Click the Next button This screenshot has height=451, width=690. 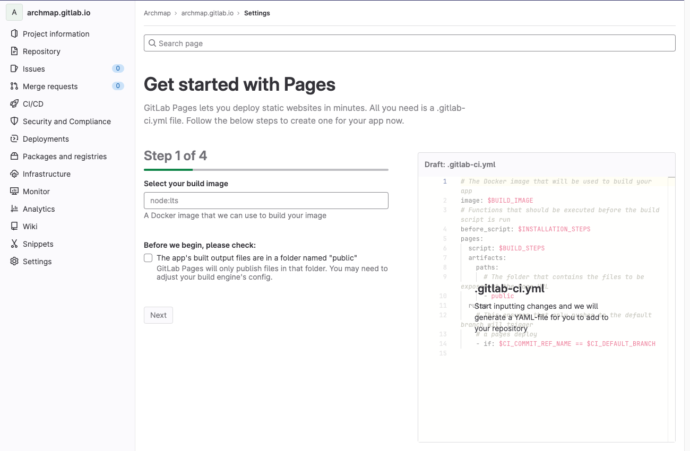coord(158,315)
